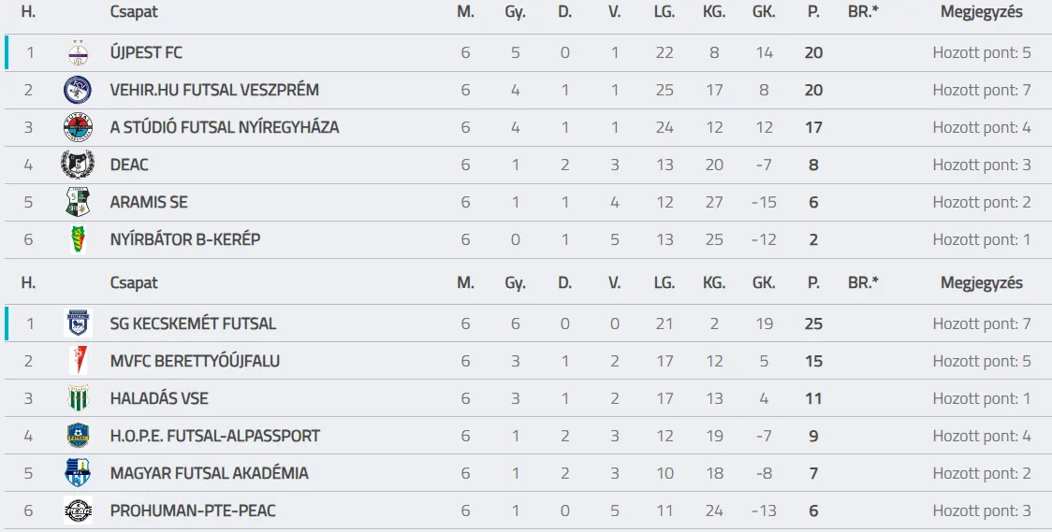Click the first table's Csapat column header
The height and width of the screenshot is (532, 1052).
click(134, 12)
